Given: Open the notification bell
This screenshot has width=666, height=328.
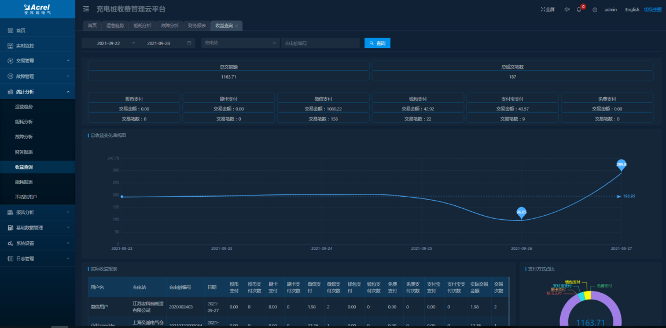Looking at the screenshot, I should coord(579,10).
